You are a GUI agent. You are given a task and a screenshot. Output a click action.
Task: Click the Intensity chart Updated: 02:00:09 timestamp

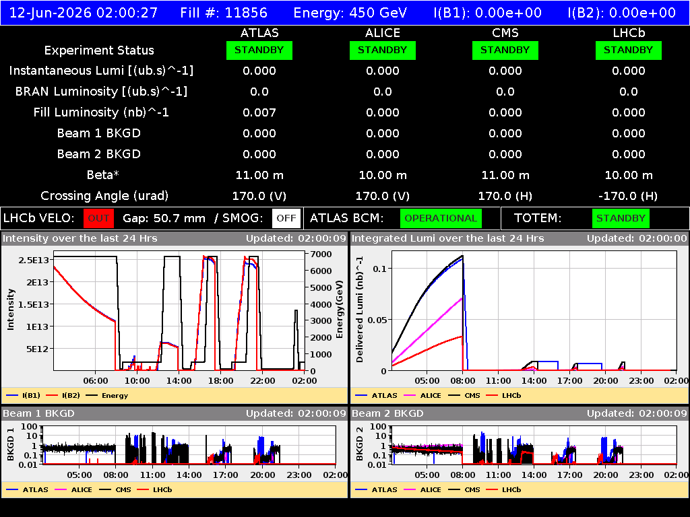[296, 238]
